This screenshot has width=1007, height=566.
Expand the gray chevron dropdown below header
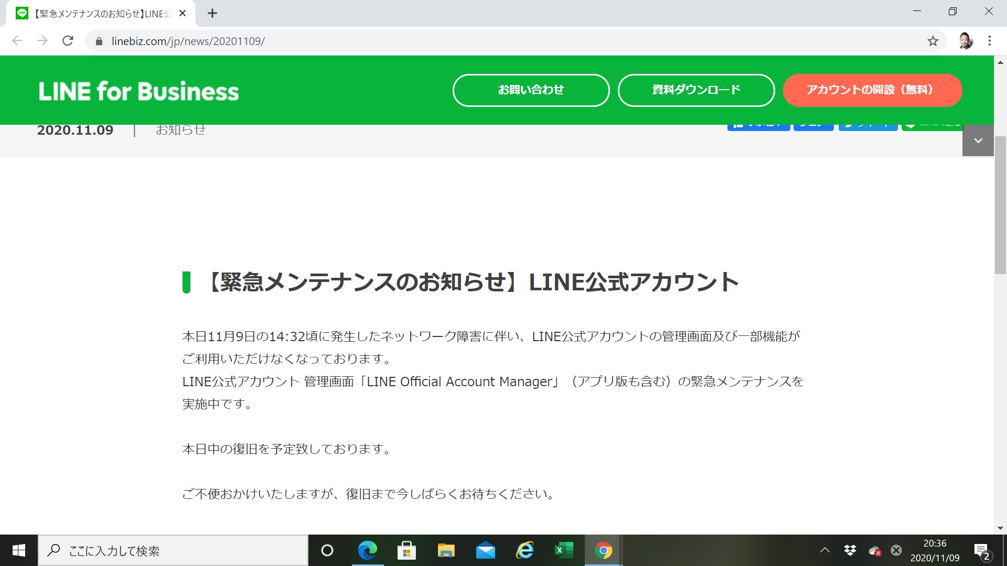click(978, 140)
